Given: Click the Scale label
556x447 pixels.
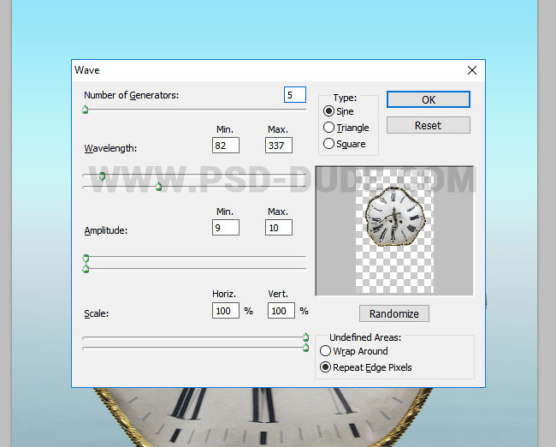Looking at the screenshot, I should tap(97, 313).
